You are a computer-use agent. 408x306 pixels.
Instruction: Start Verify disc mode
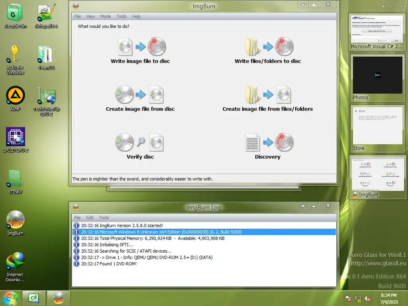(x=140, y=146)
